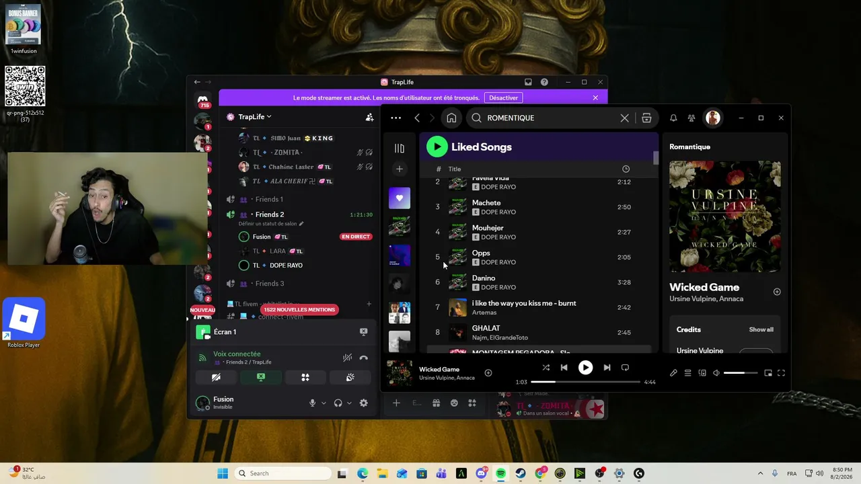Create new playlist with plus button
This screenshot has height=484, width=861.
399,169
